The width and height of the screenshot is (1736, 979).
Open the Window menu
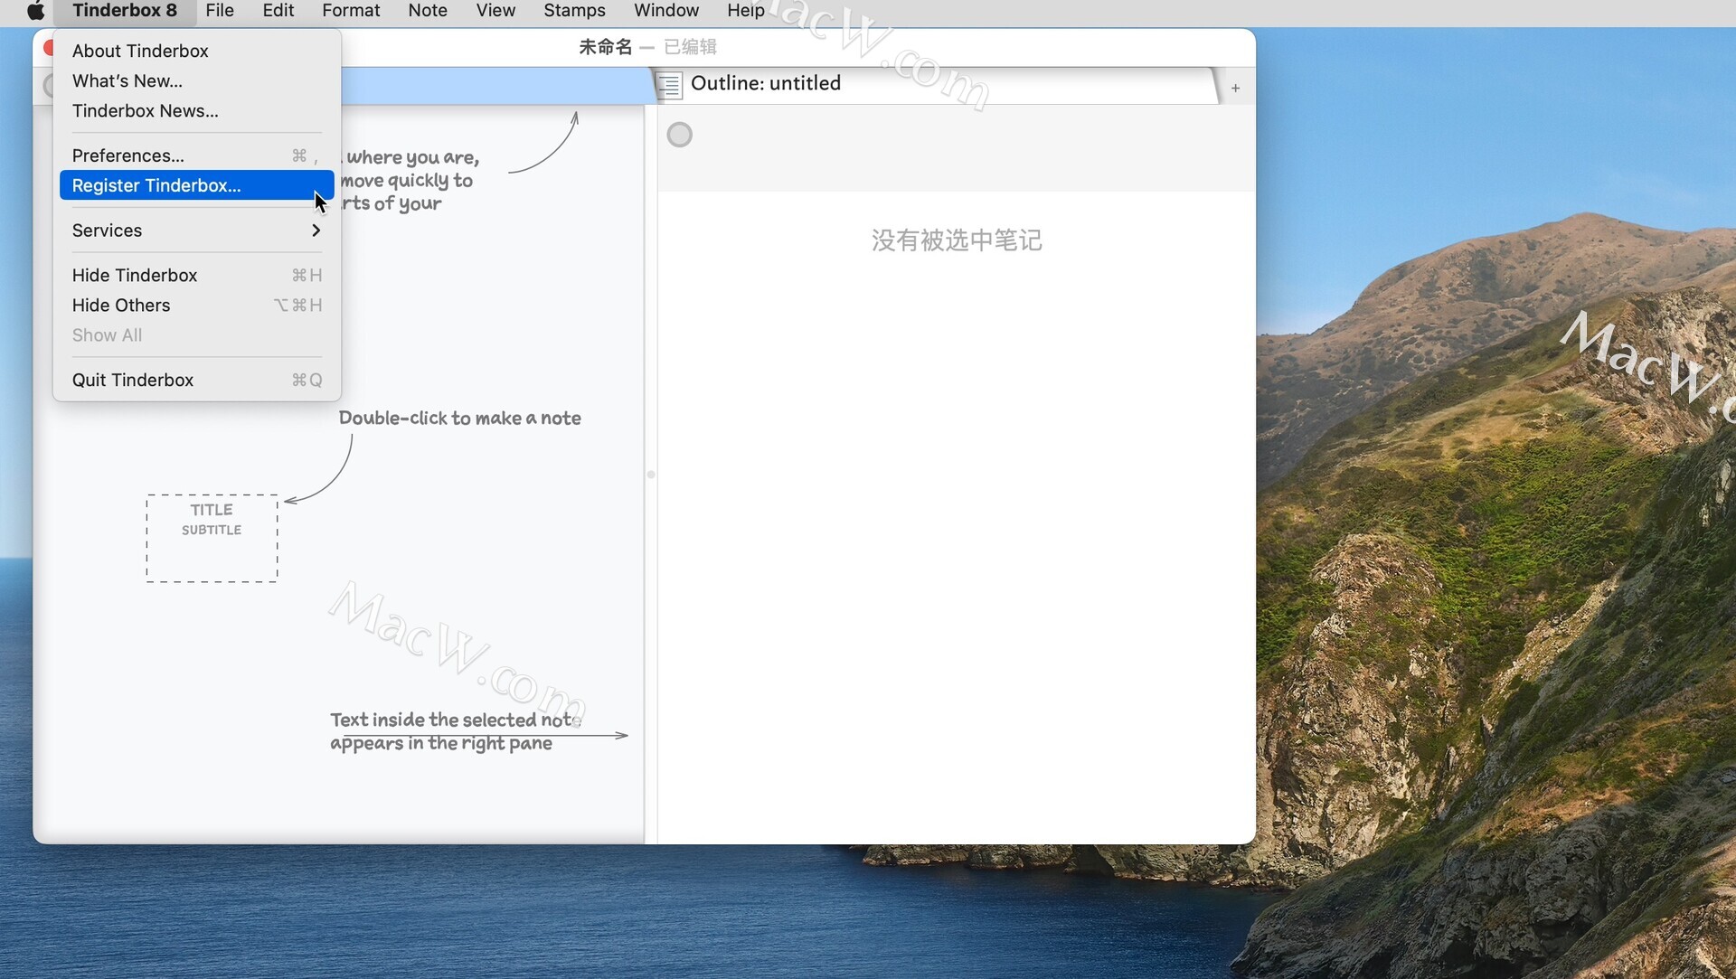[666, 11]
